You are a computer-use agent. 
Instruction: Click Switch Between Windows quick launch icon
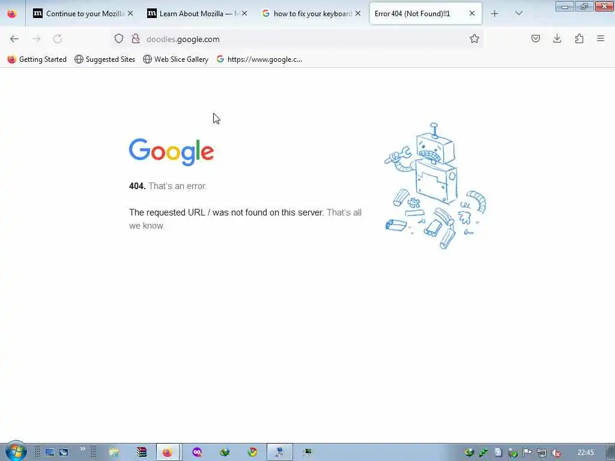tap(64, 453)
